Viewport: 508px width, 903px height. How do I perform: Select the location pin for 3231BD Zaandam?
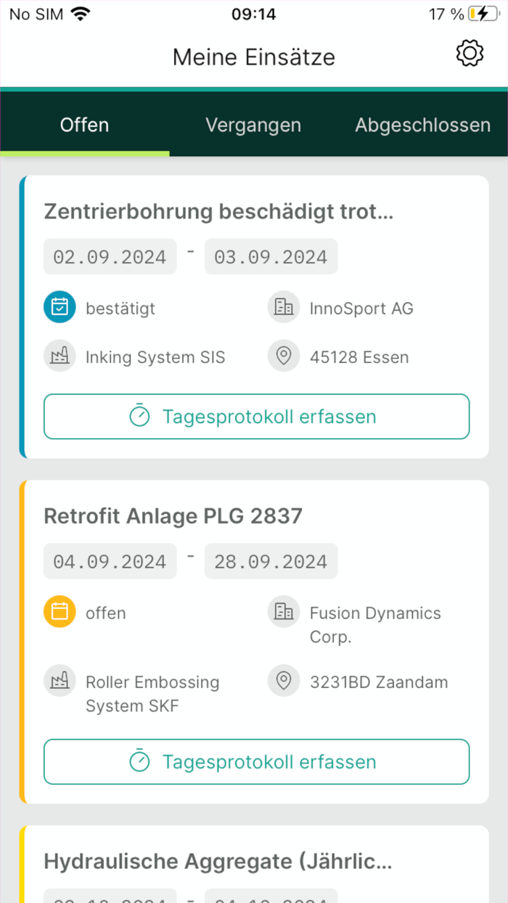[283, 681]
